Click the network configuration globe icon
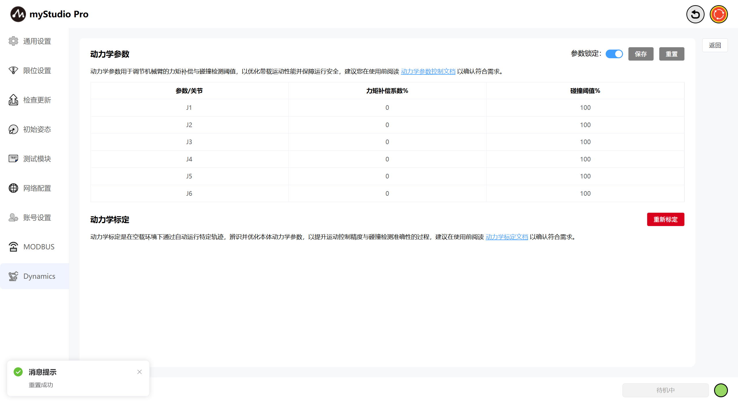Viewport: 738px width, 403px height. tap(13, 188)
